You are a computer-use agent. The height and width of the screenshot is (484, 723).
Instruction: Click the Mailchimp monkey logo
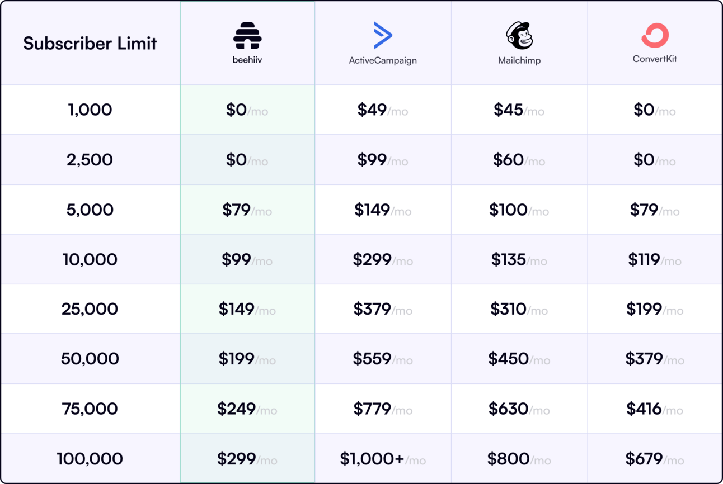519,36
